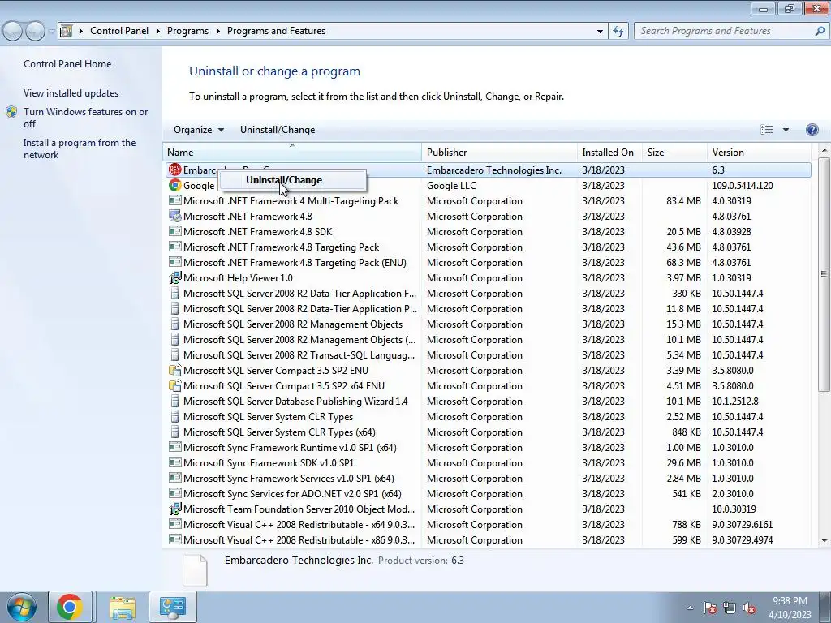The width and height of the screenshot is (831, 623).
Task: Click the icon for Microsoft .NET Framework 4.8
Action: click(174, 216)
